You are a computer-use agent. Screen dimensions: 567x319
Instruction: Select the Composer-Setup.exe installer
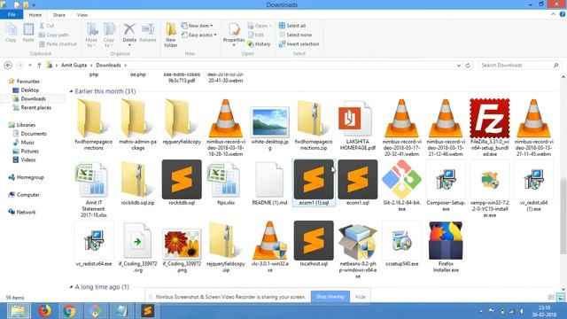pyautogui.click(x=446, y=186)
